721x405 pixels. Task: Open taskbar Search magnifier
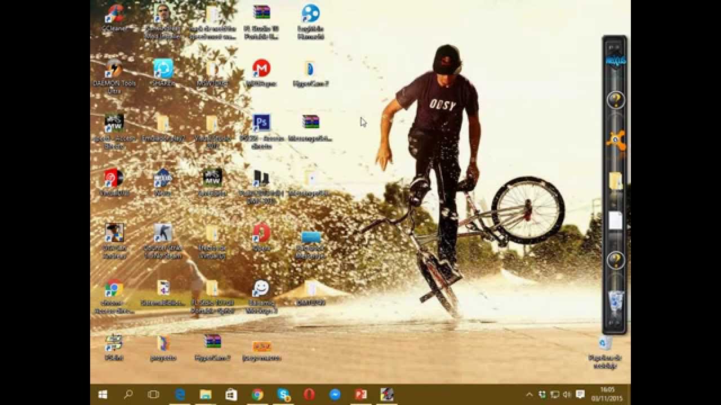(x=128, y=395)
